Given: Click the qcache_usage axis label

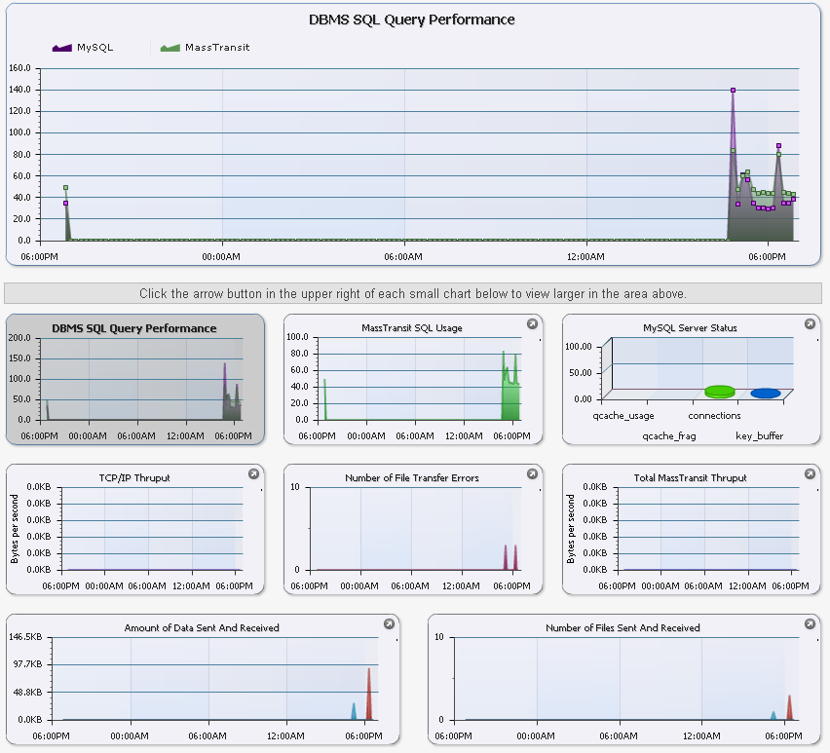Looking at the screenshot, I should click(x=623, y=416).
